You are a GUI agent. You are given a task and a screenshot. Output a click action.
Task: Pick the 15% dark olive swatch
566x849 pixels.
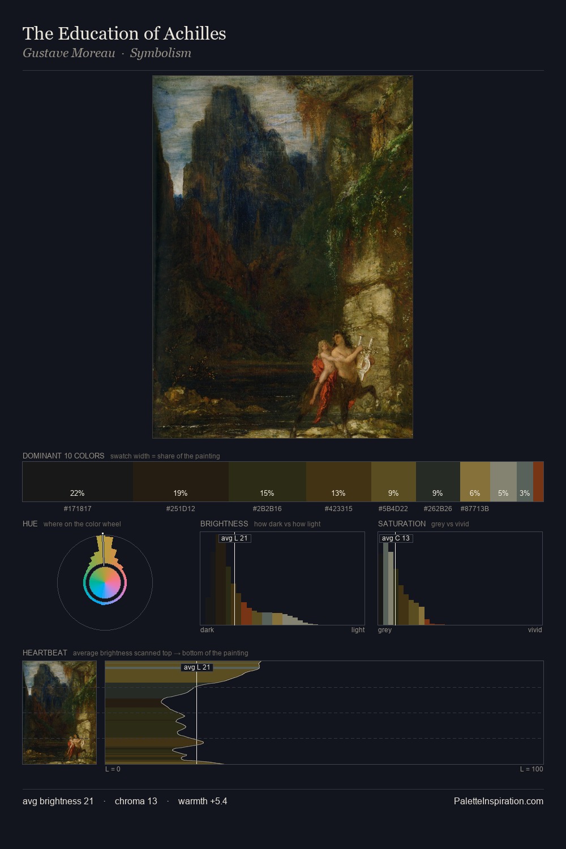267,482
